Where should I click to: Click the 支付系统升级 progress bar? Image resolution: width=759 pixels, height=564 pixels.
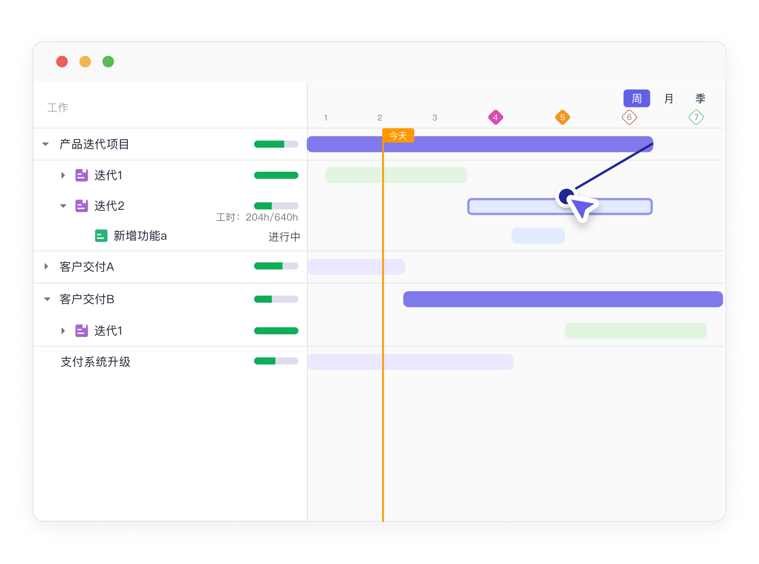click(276, 361)
